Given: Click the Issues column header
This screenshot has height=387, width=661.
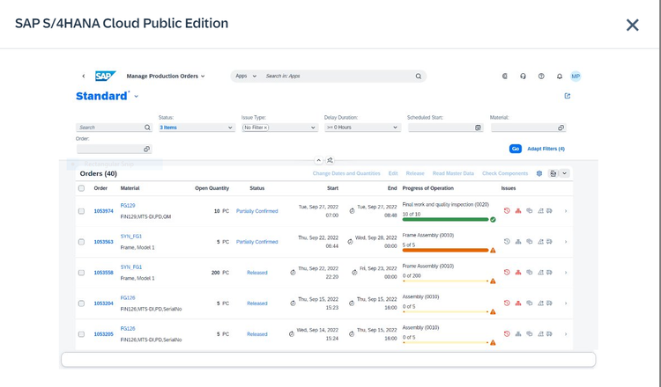Looking at the screenshot, I should click(509, 188).
